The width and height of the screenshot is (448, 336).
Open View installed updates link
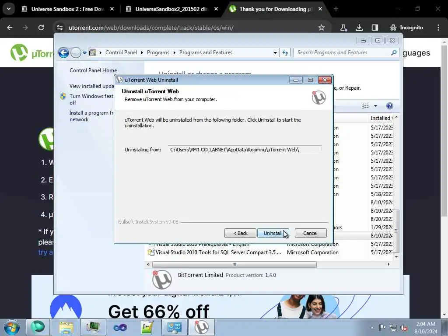pos(92,86)
